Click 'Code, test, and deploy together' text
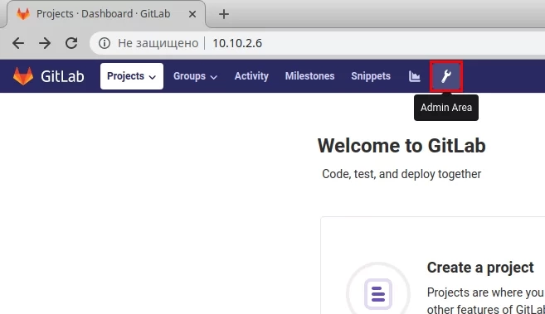Image resolution: width=545 pixels, height=314 pixels. pyautogui.click(x=401, y=174)
